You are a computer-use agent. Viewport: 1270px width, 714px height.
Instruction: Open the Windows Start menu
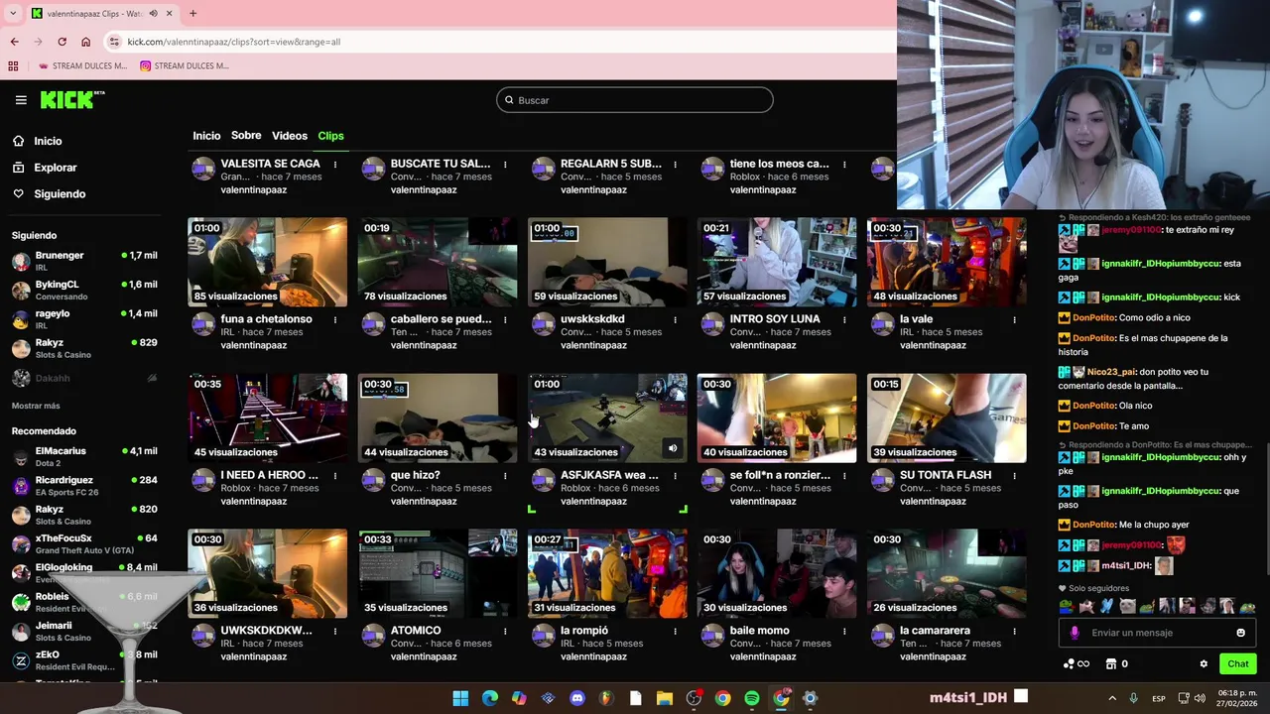460,698
